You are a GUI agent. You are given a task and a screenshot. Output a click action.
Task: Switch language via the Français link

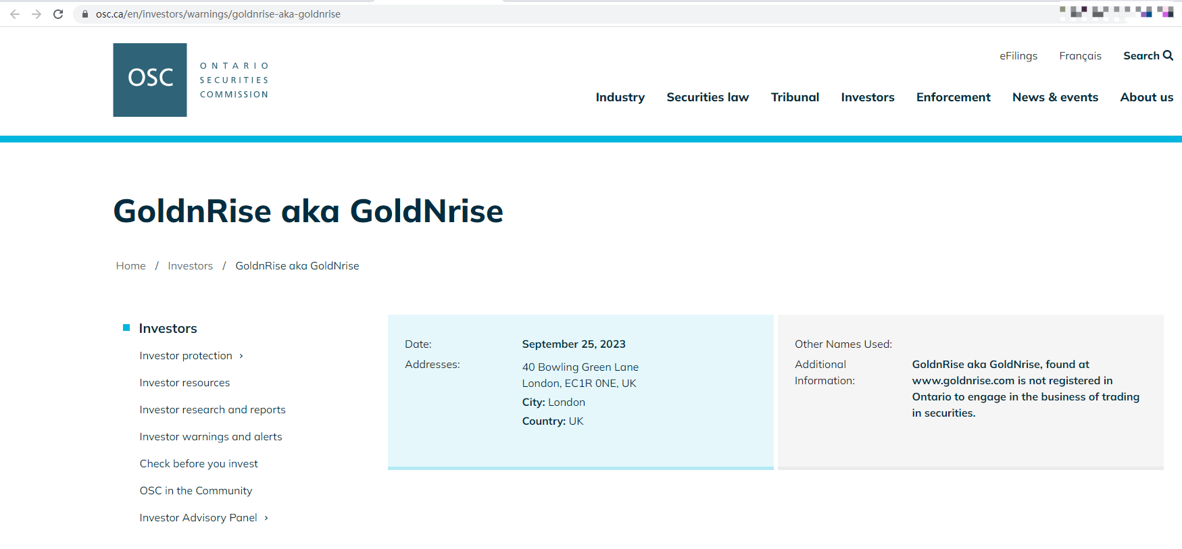[1080, 56]
